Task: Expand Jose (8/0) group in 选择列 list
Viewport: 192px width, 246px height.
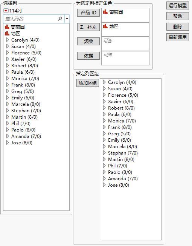Action: pyautogui.click(x=8, y=143)
